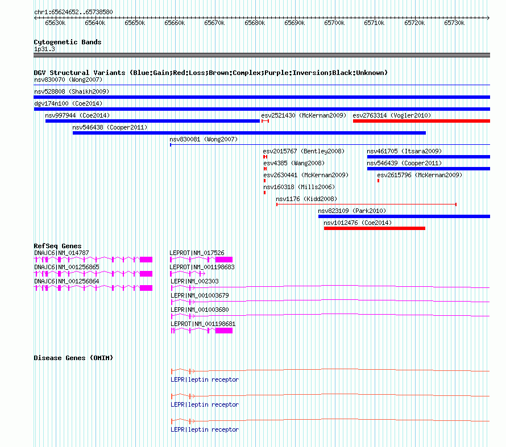Open variant dgv174n100 (Coe2014) label
The image size is (506, 447).
68,103
